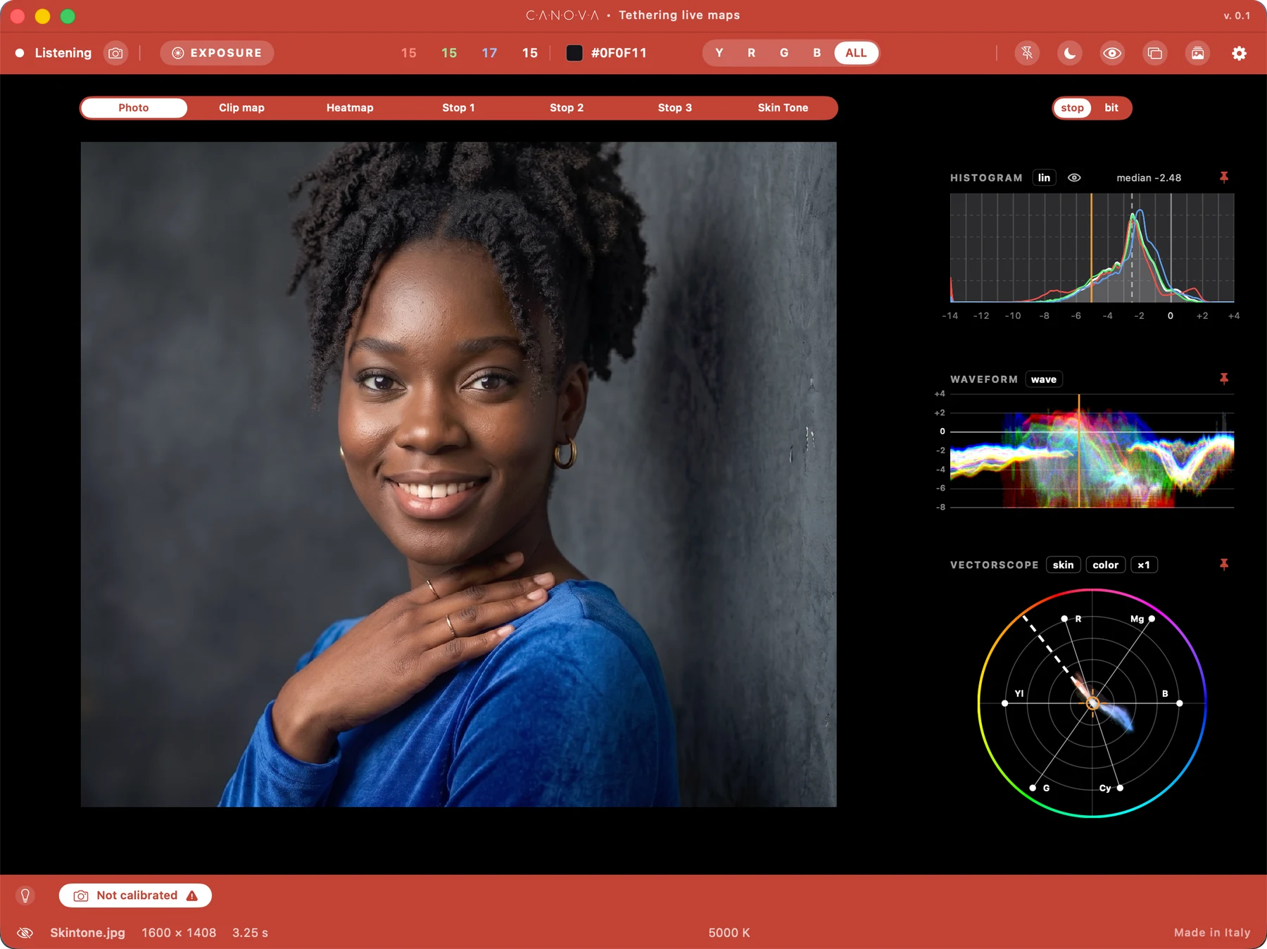Image resolution: width=1267 pixels, height=949 pixels.
Task: Select the Y luminance channel
Action: click(719, 53)
